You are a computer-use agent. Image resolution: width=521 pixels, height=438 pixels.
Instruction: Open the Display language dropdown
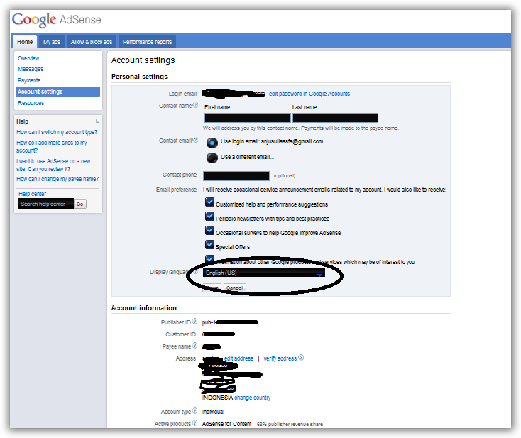264,273
